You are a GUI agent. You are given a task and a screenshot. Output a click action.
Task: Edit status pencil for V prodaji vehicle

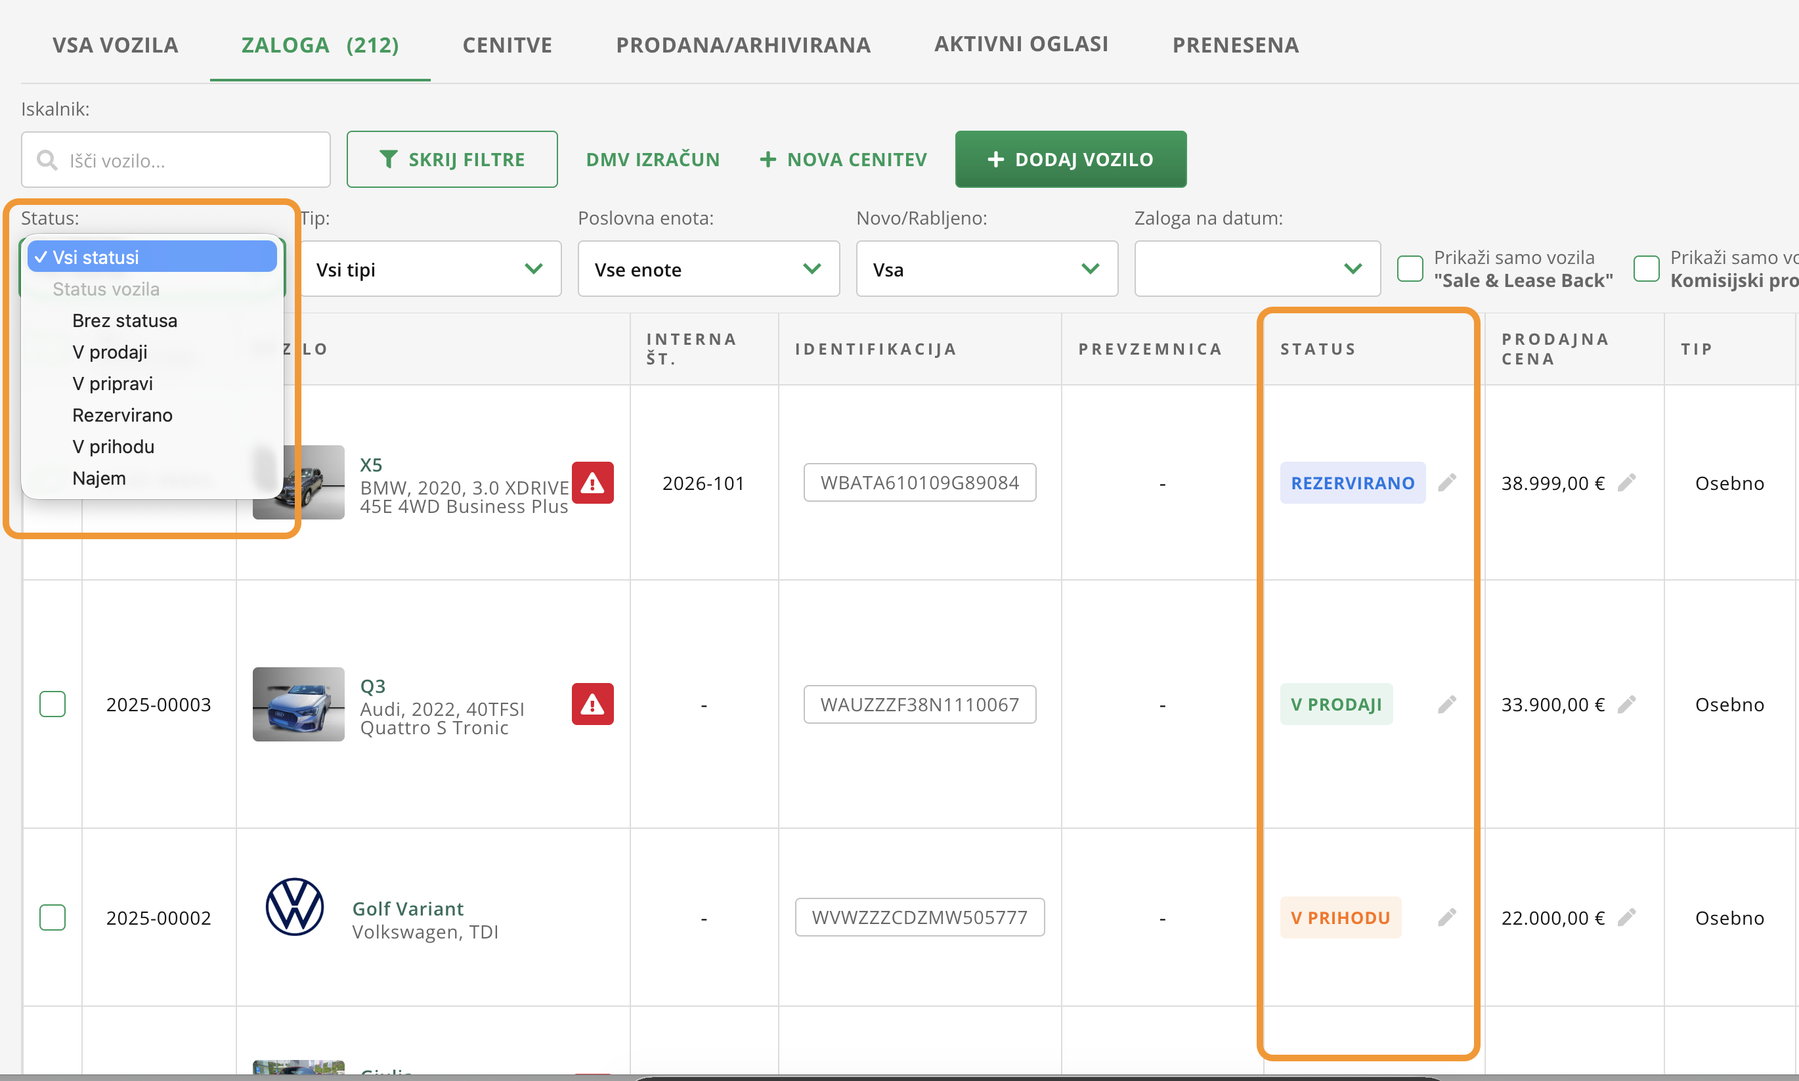[1446, 703]
